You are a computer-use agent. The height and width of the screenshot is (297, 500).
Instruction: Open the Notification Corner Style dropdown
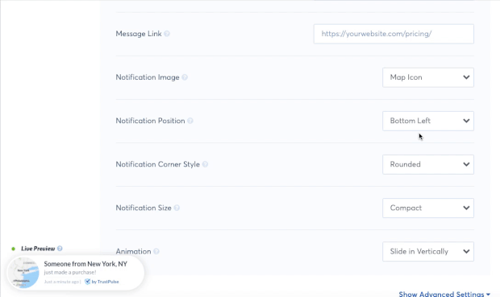(428, 164)
